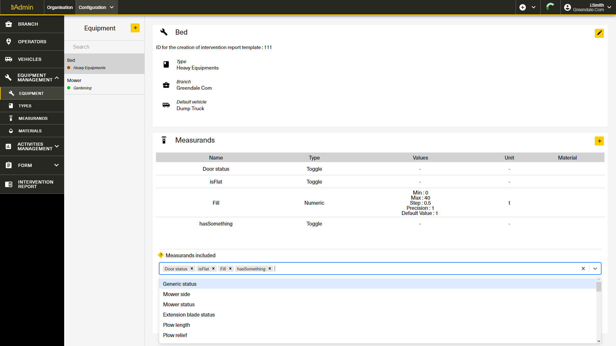Image resolution: width=616 pixels, height=346 pixels.
Task: Add a measurand with the yellow plus
Action: [x=599, y=141]
